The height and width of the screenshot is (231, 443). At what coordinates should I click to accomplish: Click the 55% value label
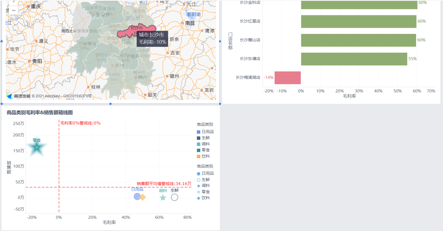413,59
